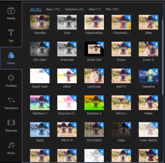Download the Zoom In filter arrow icon

pos(156,44)
